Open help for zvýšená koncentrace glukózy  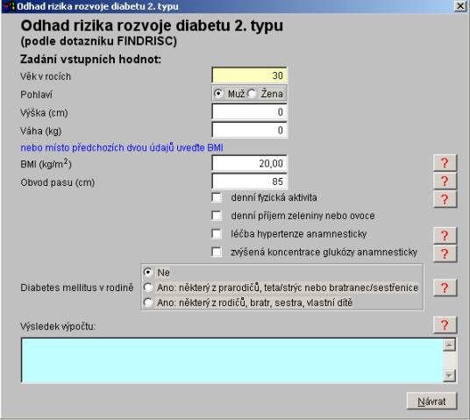(x=445, y=254)
